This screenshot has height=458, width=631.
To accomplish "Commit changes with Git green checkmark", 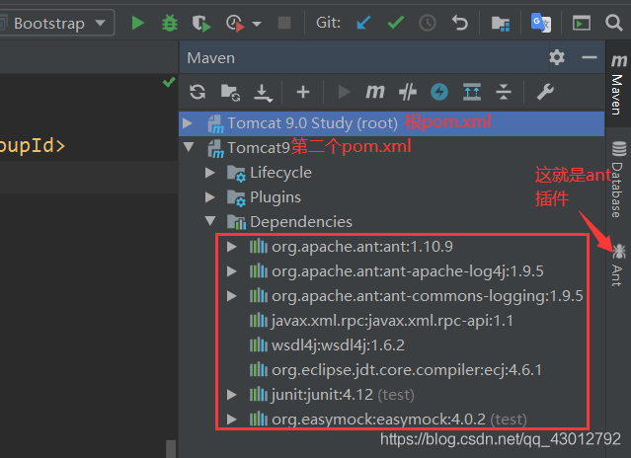I will pyautogui.click(x=396, y=23).
